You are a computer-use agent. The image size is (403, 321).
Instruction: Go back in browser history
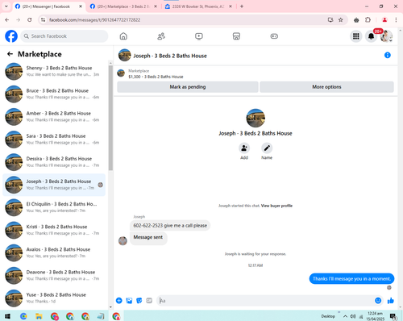(x=7, y=19)
